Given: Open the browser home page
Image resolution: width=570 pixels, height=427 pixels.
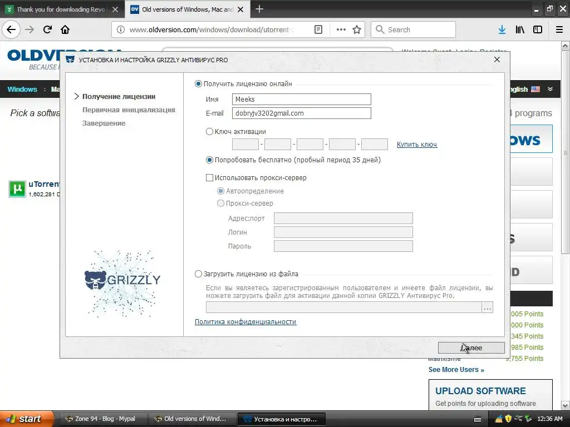Looking at the screenshot, I should pyautogui.click(x=65, y=29).
